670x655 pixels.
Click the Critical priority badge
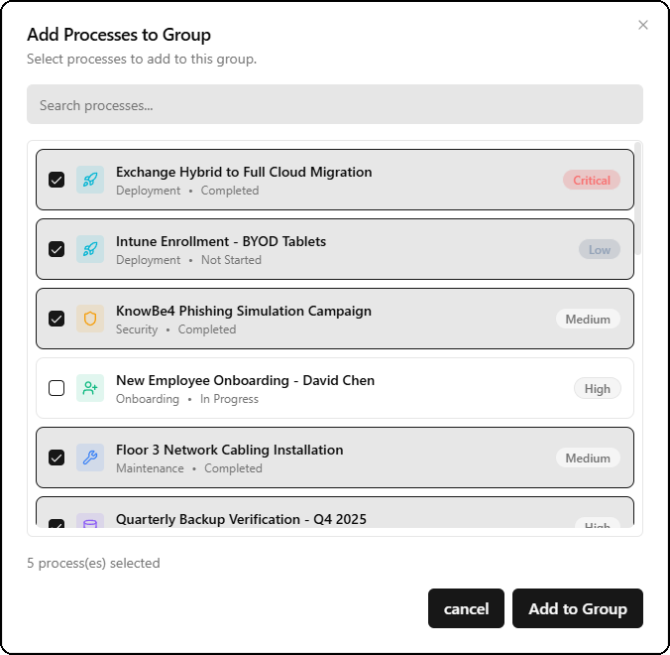click(592, 180)
